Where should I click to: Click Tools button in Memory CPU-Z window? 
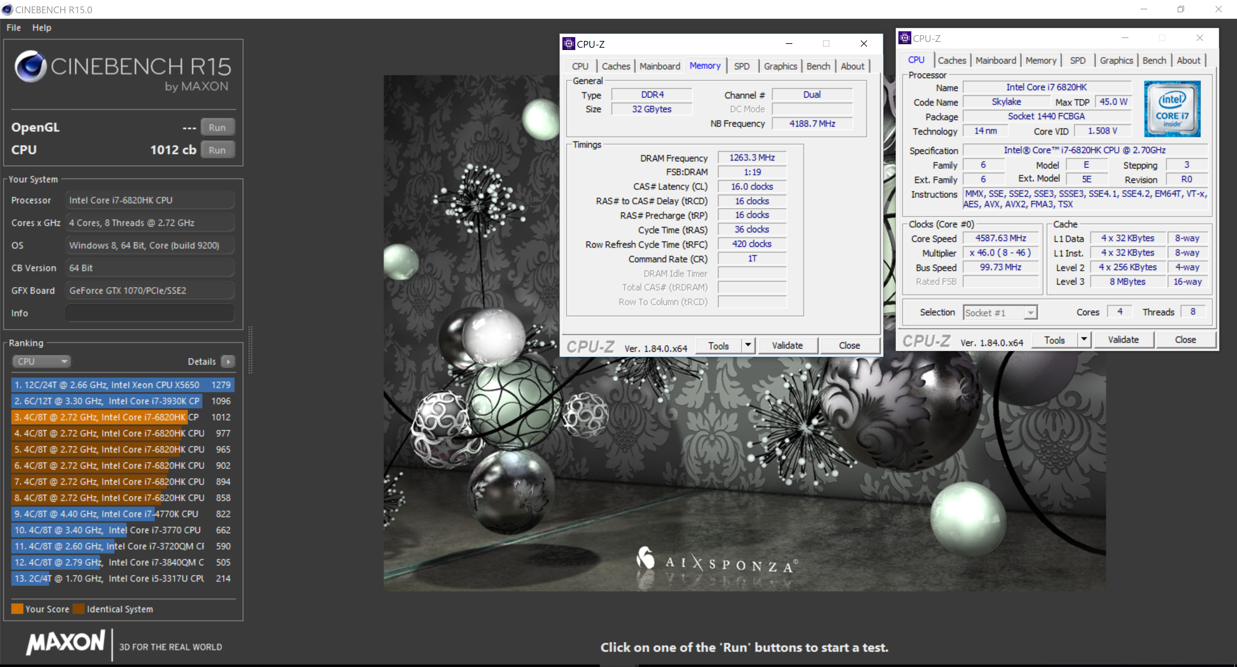pyautogui.click(x=718, y=346)
